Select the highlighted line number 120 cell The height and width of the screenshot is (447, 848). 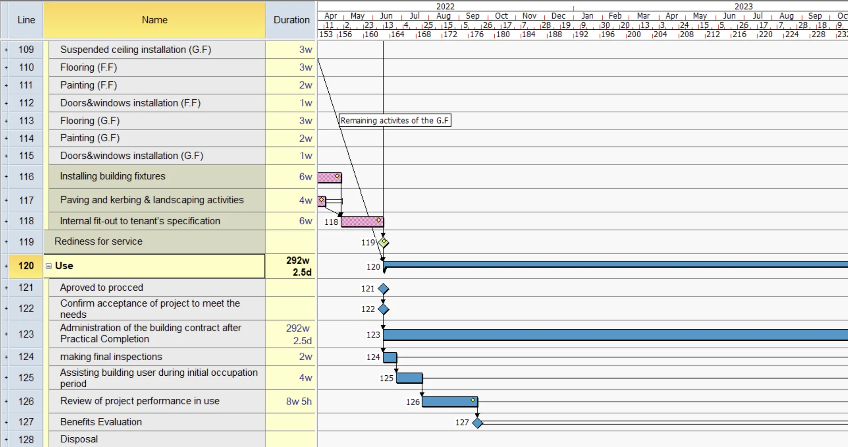[26, 266]
